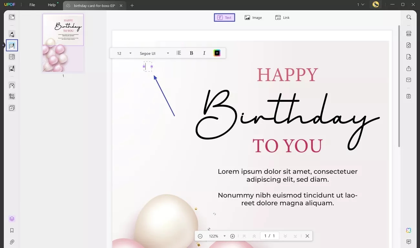
Task: Select the Edit PDF tool in sidebar
Action: (x=12, y=46)
